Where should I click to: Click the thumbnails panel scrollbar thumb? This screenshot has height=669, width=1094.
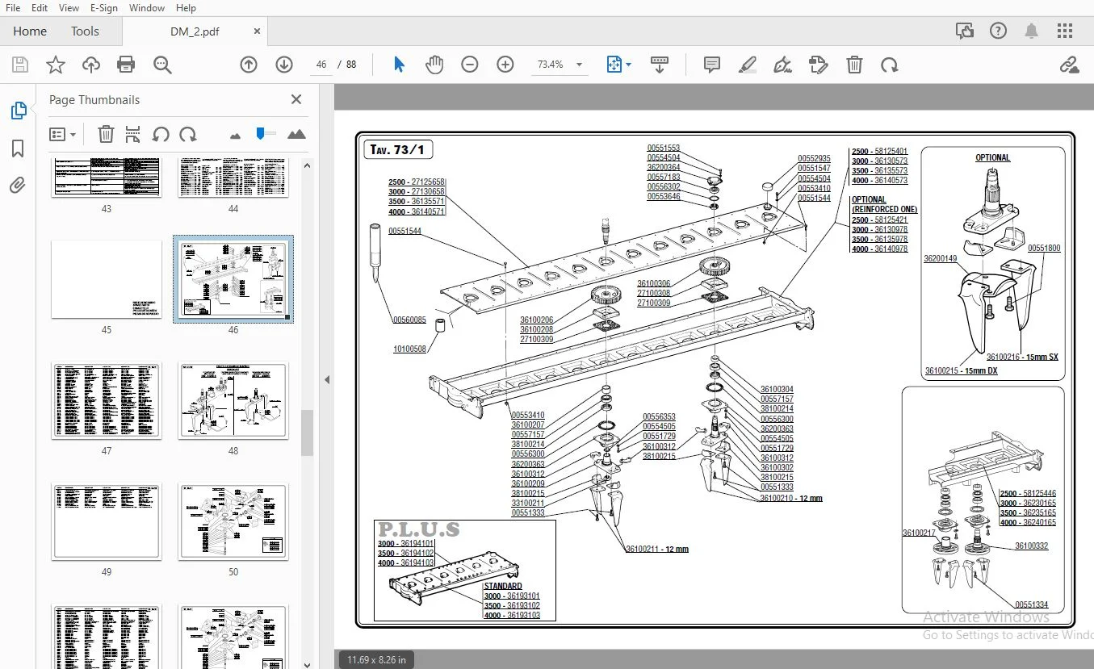point(307,433)
